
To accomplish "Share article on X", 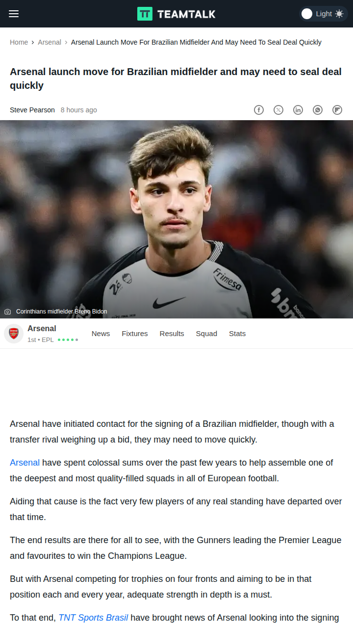I will point(278,110).
